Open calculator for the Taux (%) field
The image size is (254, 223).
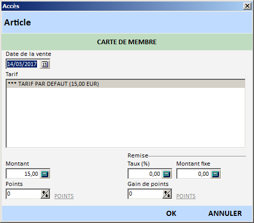[167, 174]
